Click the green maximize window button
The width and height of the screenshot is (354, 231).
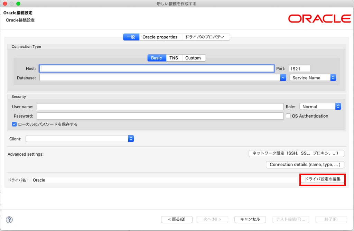(18, 3)
